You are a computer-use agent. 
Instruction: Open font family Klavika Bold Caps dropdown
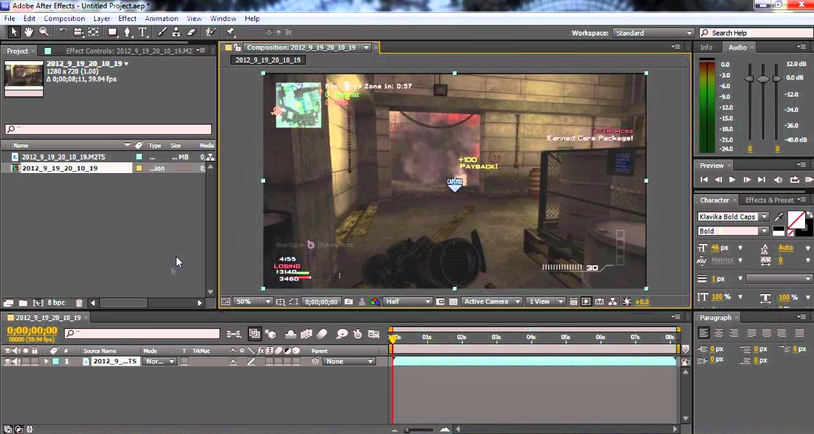point(733,217)
